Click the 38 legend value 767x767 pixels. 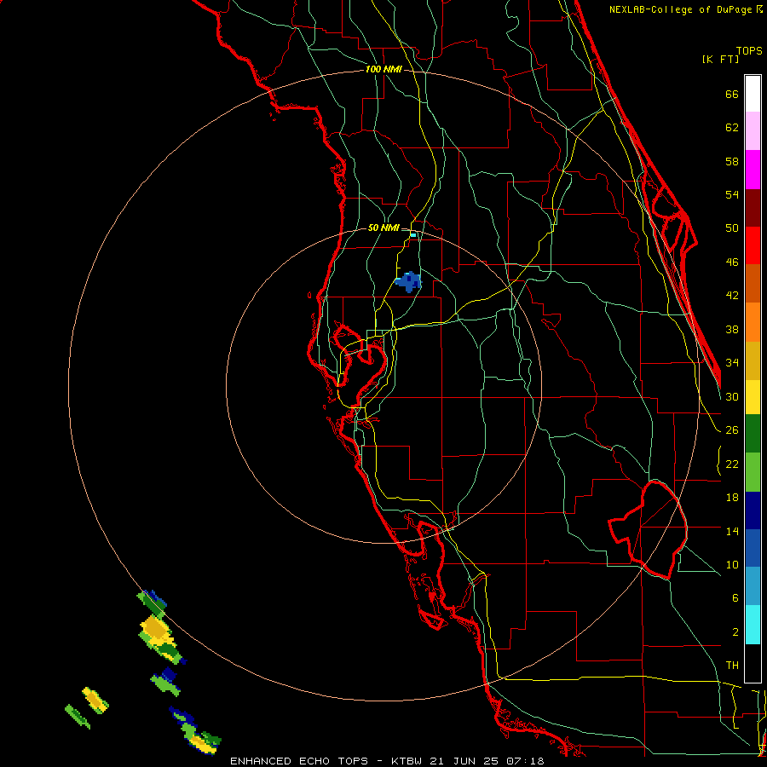(x=732, y=329)
